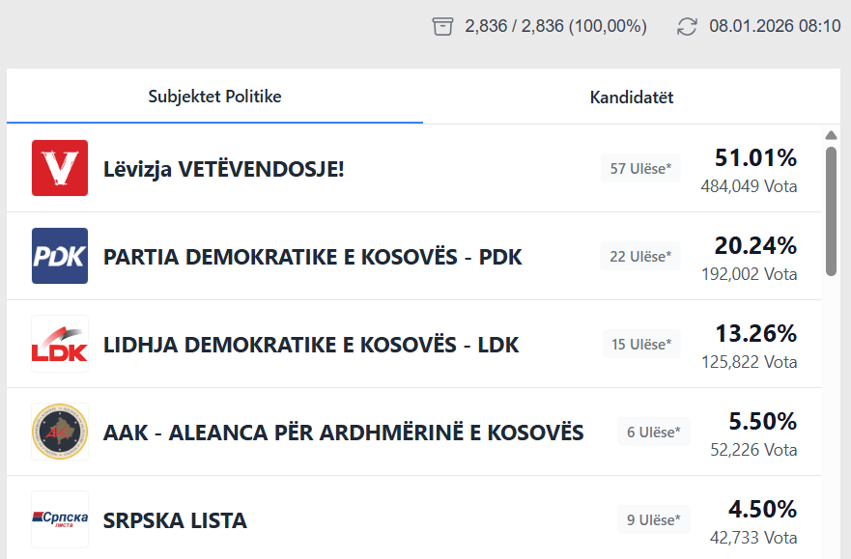The image size is (851, 559).
Task: Select the 15 Ulëse* badge for LDK
Action: 641,343
